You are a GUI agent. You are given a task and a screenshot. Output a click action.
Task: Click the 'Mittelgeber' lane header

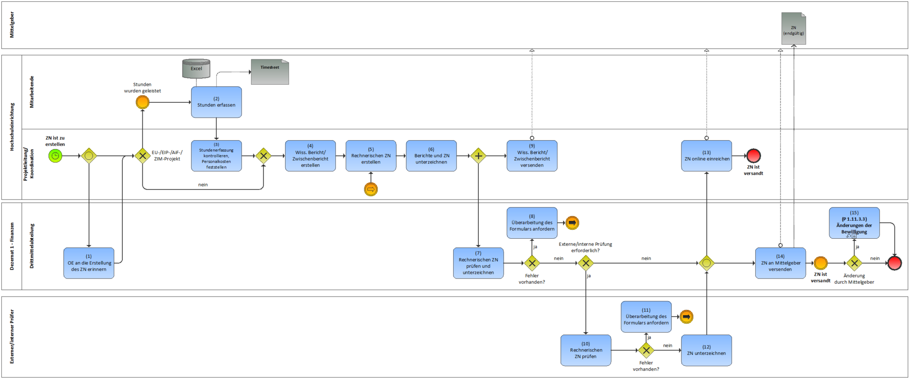click(x=12, y=25)
